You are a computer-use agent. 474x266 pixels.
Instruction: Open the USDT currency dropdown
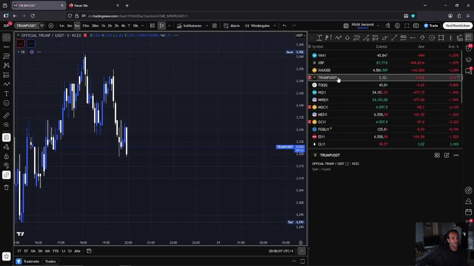[300, 35]
